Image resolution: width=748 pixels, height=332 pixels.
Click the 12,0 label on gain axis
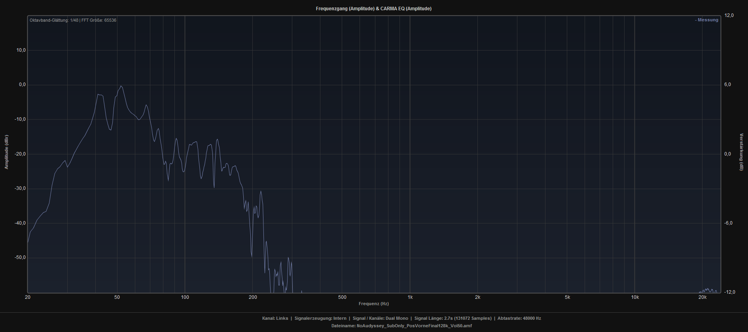(729, 15)
